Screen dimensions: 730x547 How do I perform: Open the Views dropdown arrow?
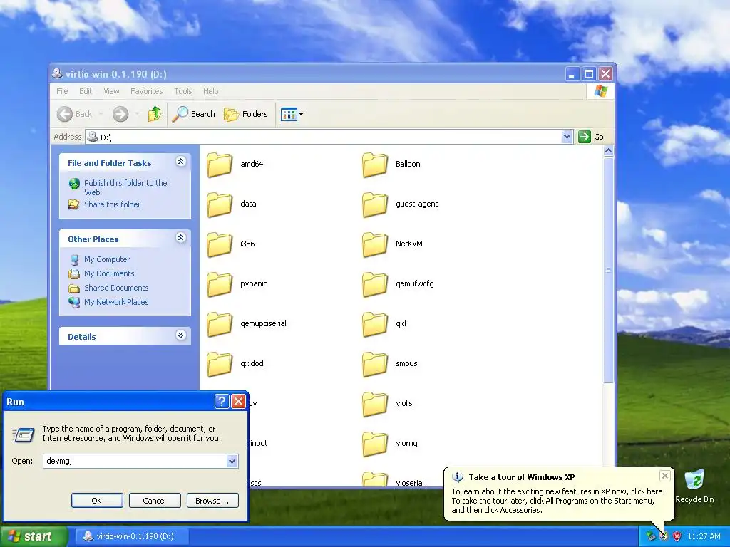pyautogui.click(x=302, y=114)
